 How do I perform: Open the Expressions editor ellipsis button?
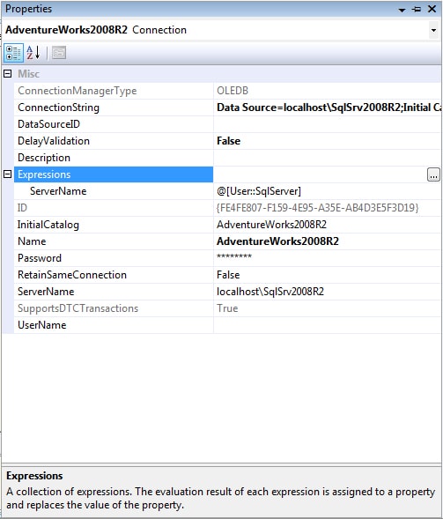coord(433,174)
